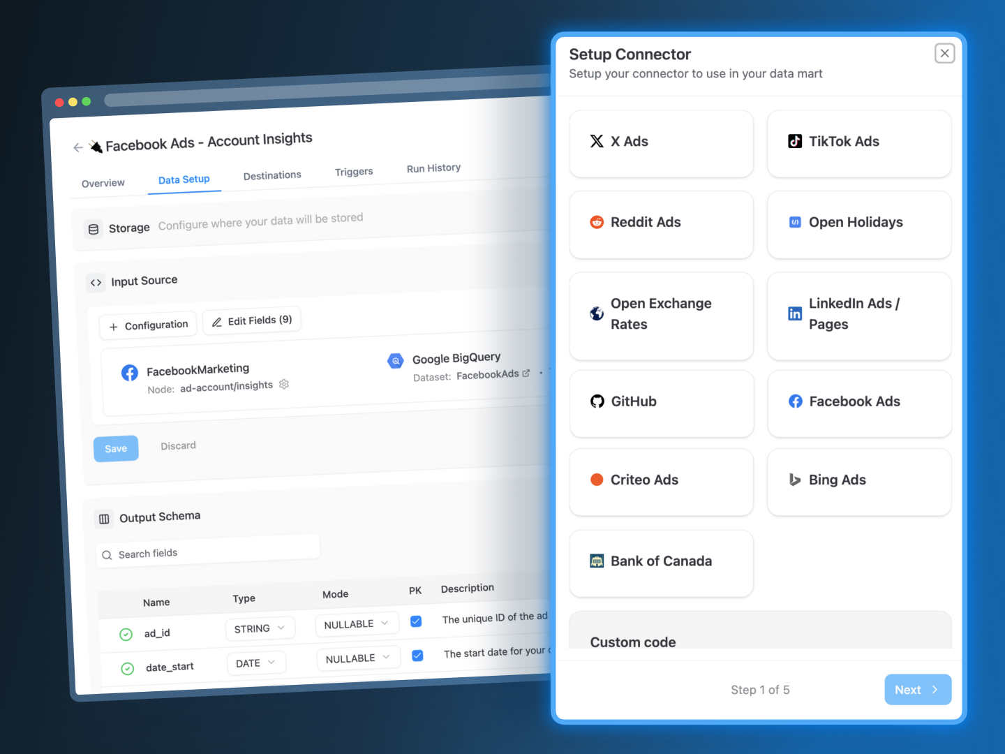Viewport: 1005px width, 754px height.
Task: Close the Setup Connector dialog
Action: [x=945, y=53]
